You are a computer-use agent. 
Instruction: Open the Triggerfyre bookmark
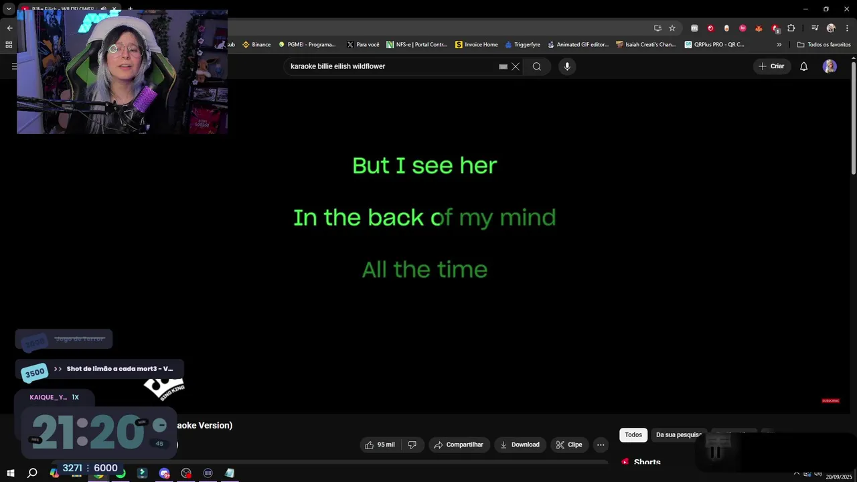(x=522, y=45)
